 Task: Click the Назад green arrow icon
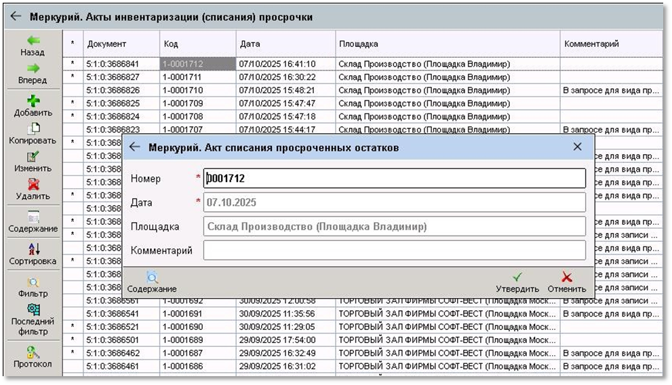point(33,41)
